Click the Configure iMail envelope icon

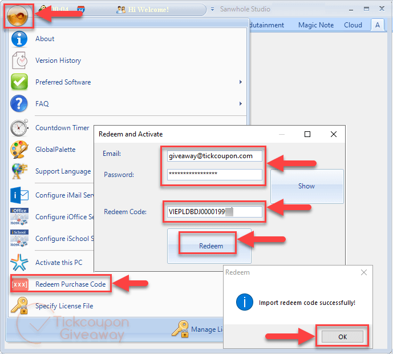(19, 195)
